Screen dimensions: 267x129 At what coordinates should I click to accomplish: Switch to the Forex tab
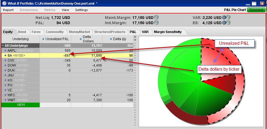(x=36, y=32)
